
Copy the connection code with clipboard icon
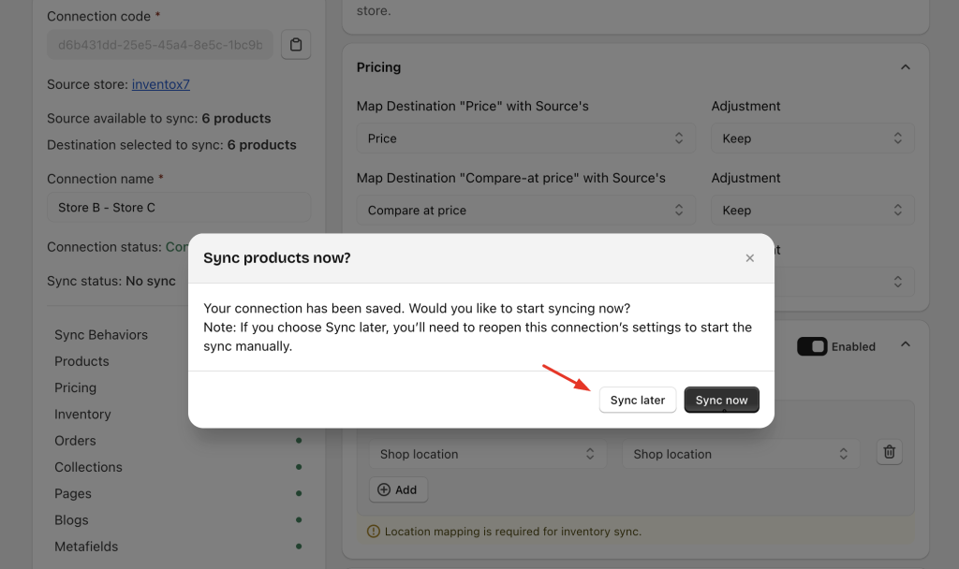point(296,45)
